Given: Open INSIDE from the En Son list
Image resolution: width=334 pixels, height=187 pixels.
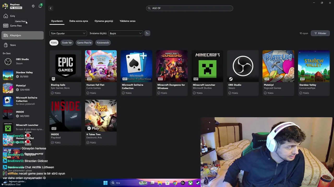Looking at the screenshot, I should pyautogui.click(x=22, y=114).
